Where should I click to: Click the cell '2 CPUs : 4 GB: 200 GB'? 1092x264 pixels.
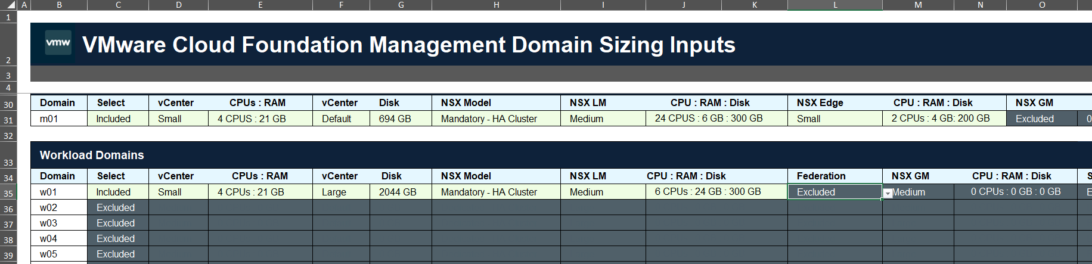pyautogui.click(x=944, y=118)
